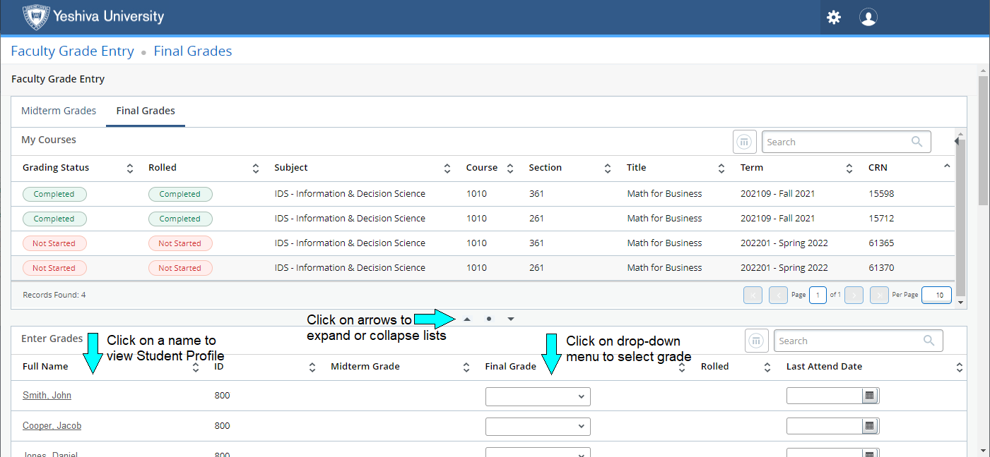Image resolution: width=990 pixels, height=457 pixels.
Task: Click the down arrow to expand list
Action: tap(511, 319)
